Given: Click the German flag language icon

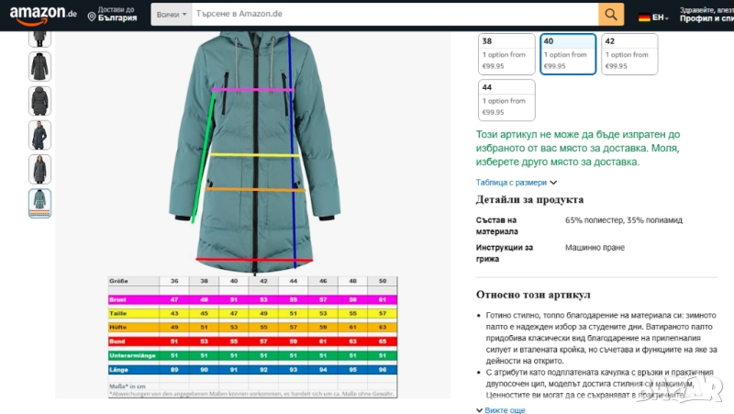Looking at the screenshot, I should (644, 17).
